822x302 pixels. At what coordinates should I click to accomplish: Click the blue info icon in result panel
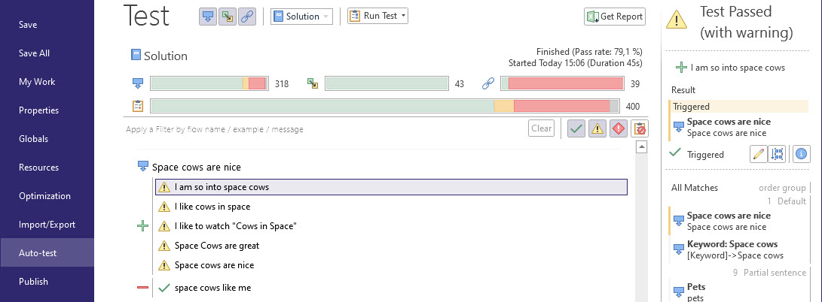click(x=801, y=154)
